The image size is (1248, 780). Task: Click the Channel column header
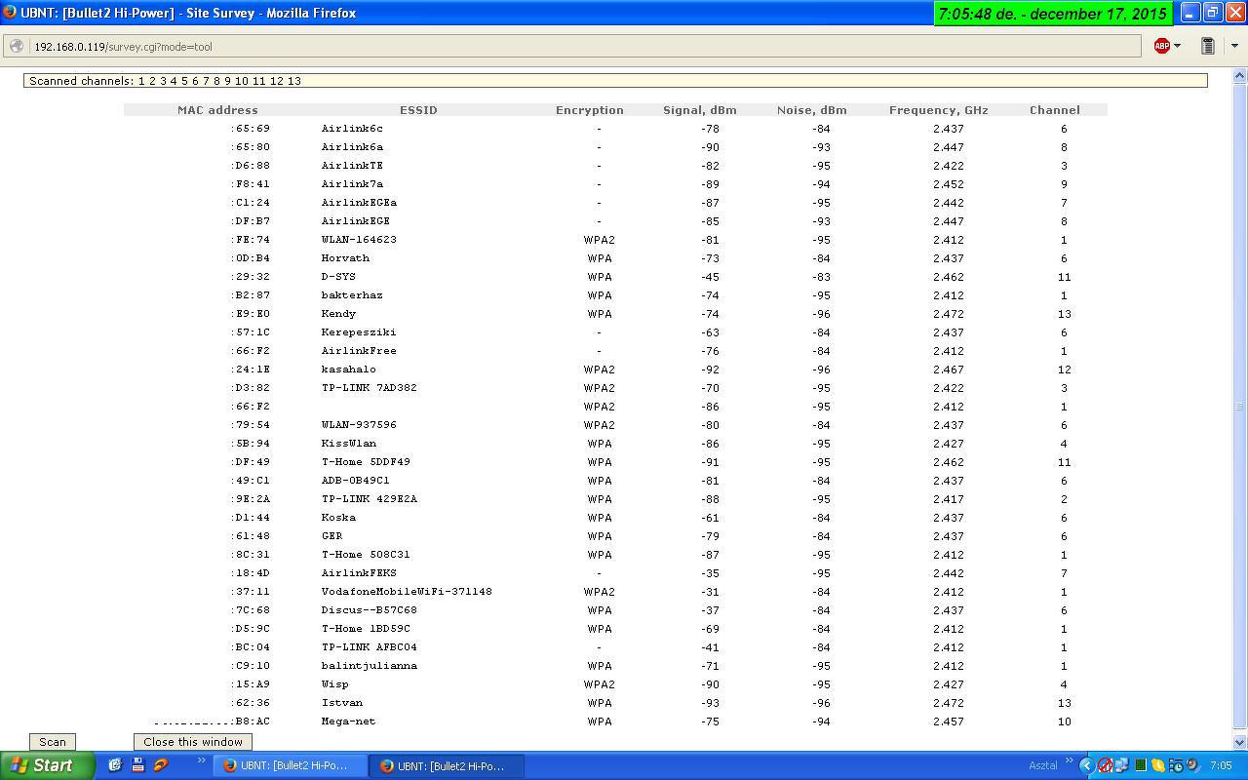1055,110
